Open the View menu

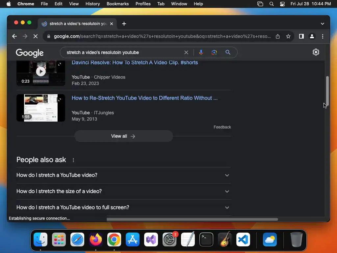point(74,4)
